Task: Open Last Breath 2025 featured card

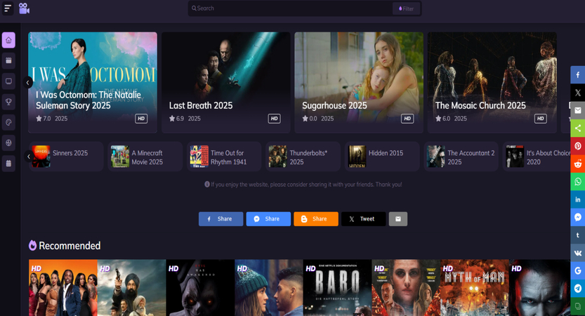Action: coord(225,82)
